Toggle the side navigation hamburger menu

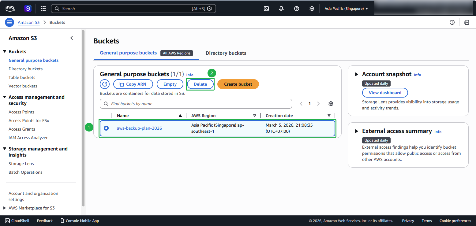point(9,22)
